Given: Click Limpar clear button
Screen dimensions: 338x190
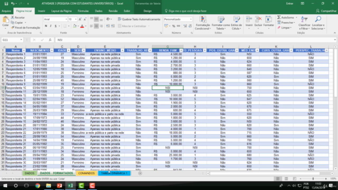Looking at the screenshot, I should 284,27.
